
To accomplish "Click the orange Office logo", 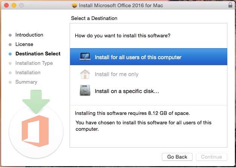I will point(35,131).
